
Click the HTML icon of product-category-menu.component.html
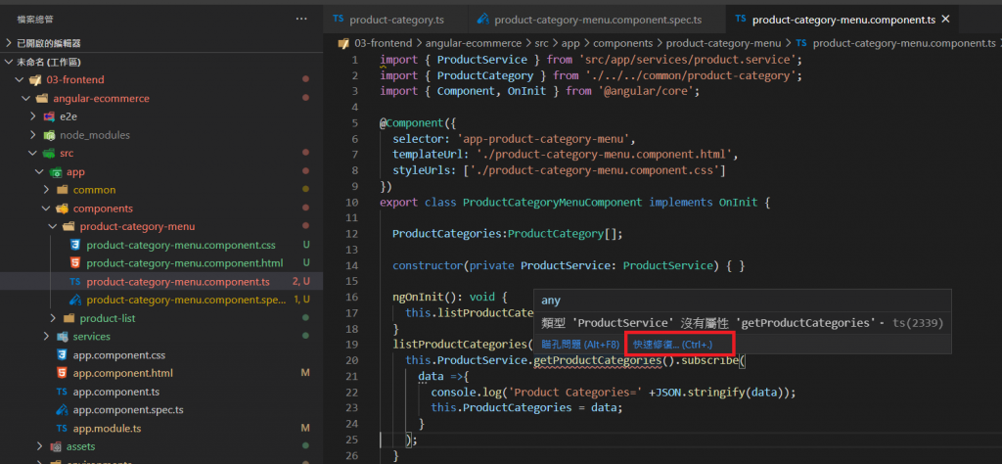(x=75, y=262)
